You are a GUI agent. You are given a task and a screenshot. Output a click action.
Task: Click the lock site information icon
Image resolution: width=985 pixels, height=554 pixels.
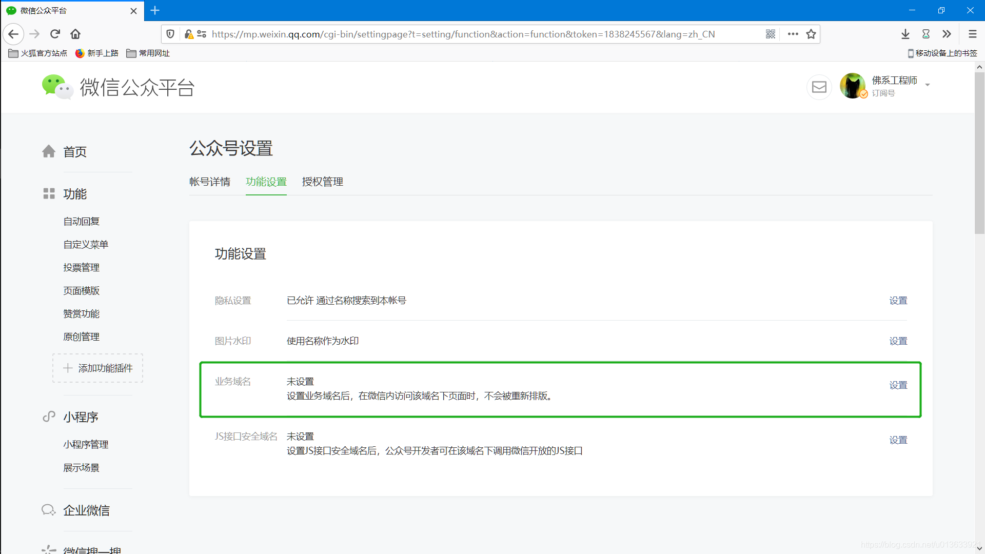[x=189, y=34]
